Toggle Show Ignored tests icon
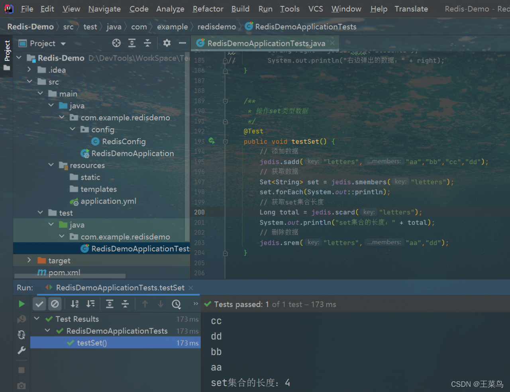The image size is (510, 392). 55,304
